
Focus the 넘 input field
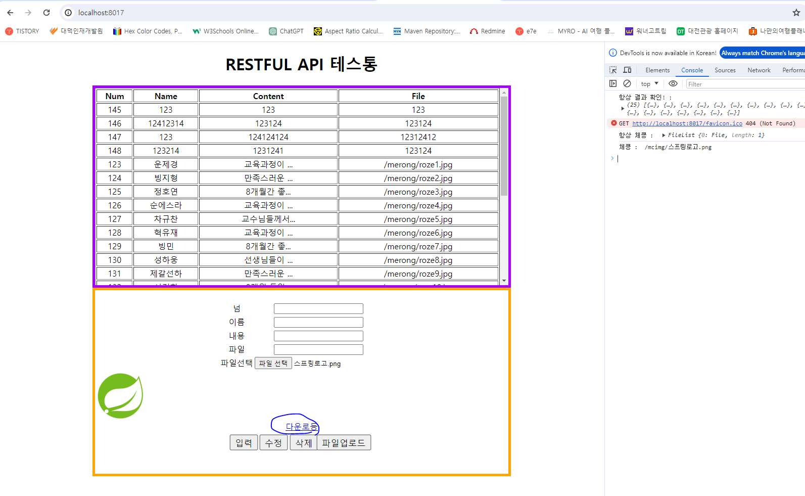[x=318, y=308]
